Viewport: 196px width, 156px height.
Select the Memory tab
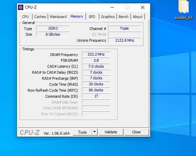(x=77, y=16)
